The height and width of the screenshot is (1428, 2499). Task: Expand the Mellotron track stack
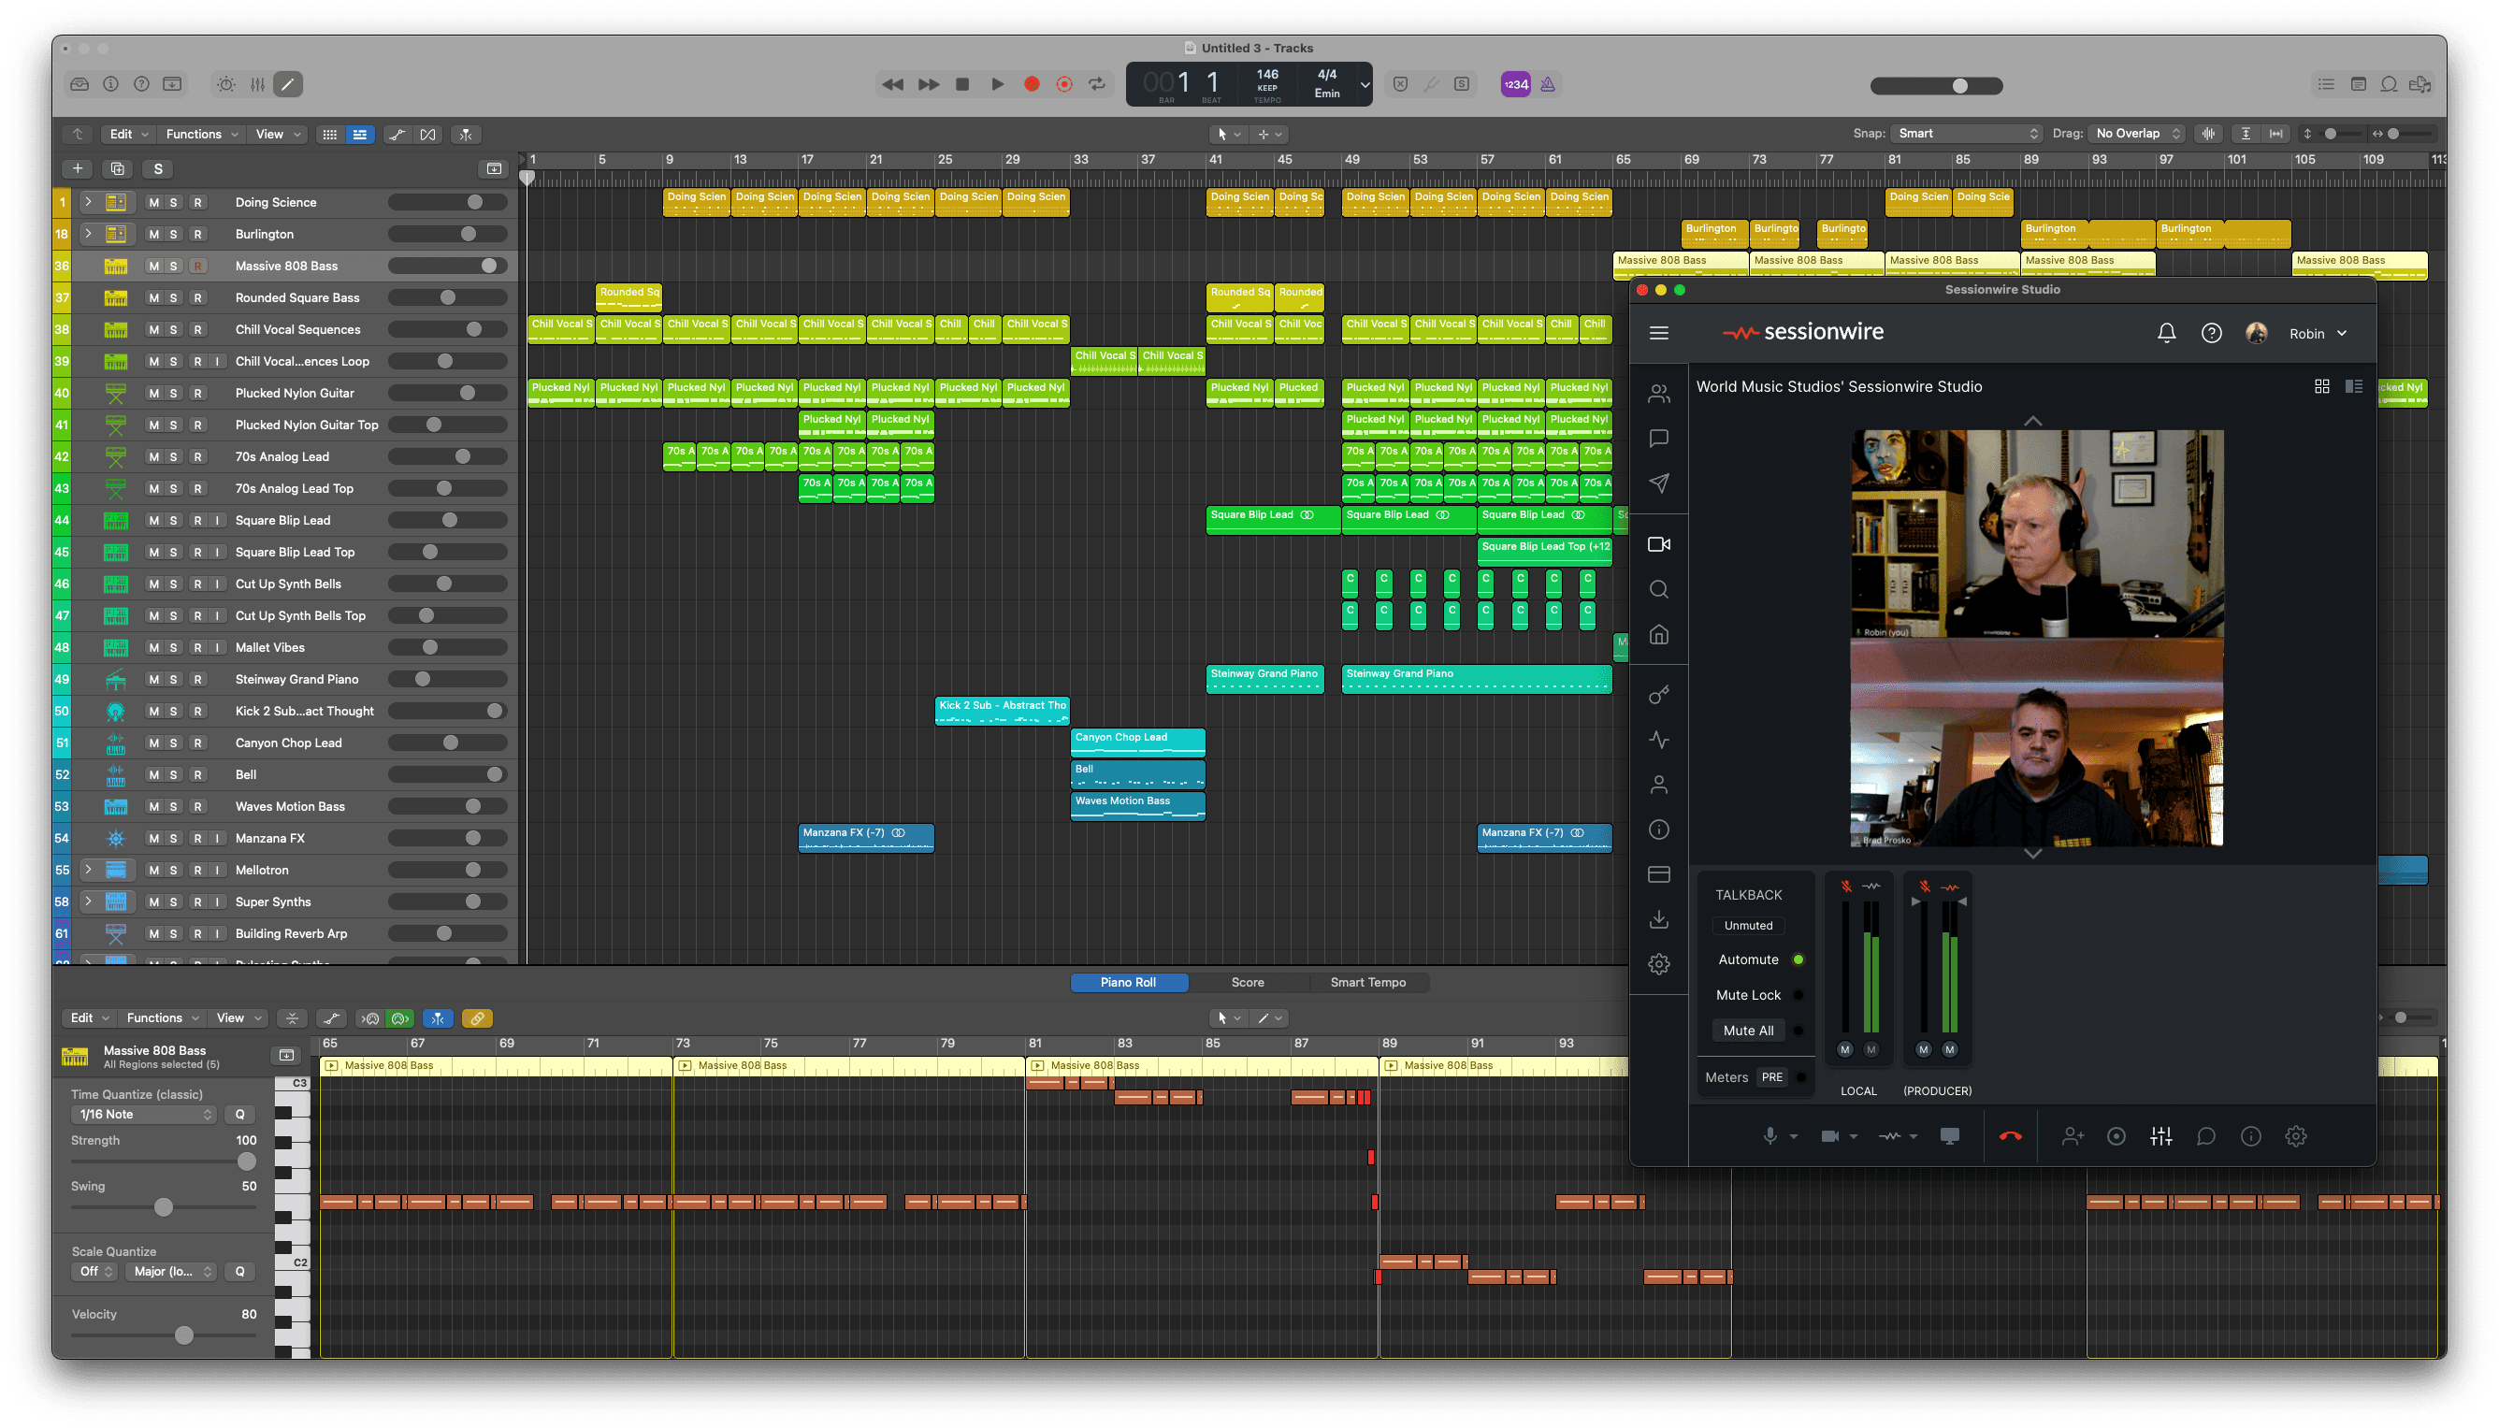point(87,870)
